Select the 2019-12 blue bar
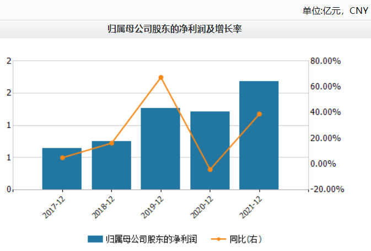The image size is (371, 251). coord(160,149)
